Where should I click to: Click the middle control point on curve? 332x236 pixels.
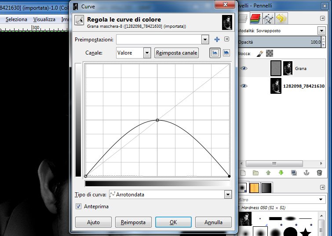[157, 120]
